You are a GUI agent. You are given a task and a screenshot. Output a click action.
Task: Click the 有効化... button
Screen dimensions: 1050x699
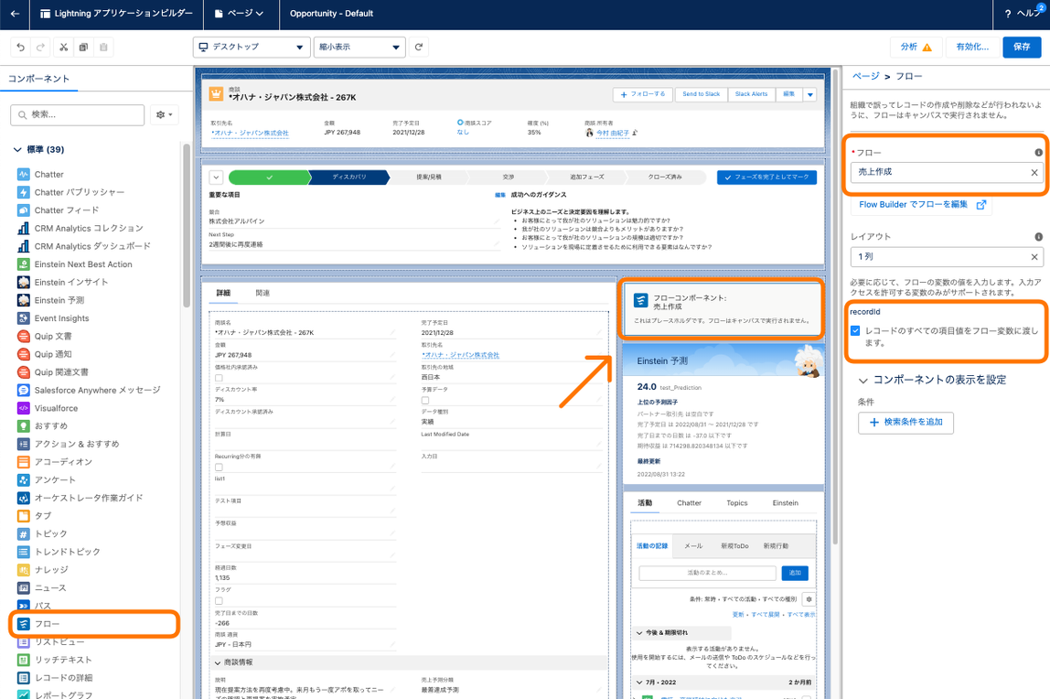(x=971, y=47)
